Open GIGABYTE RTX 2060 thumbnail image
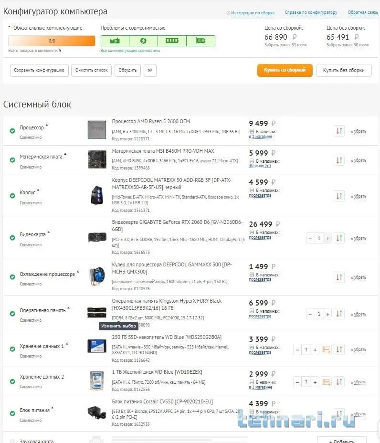Viewport: 380px width, 443px height. (x=97, y=237)
